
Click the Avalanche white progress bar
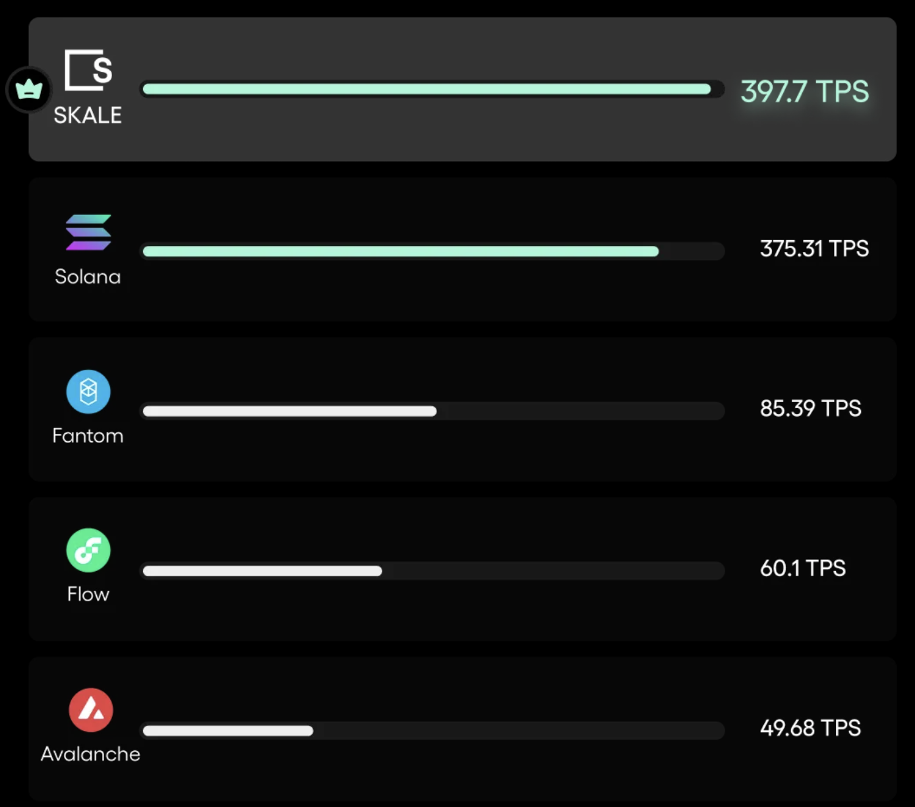228,731
